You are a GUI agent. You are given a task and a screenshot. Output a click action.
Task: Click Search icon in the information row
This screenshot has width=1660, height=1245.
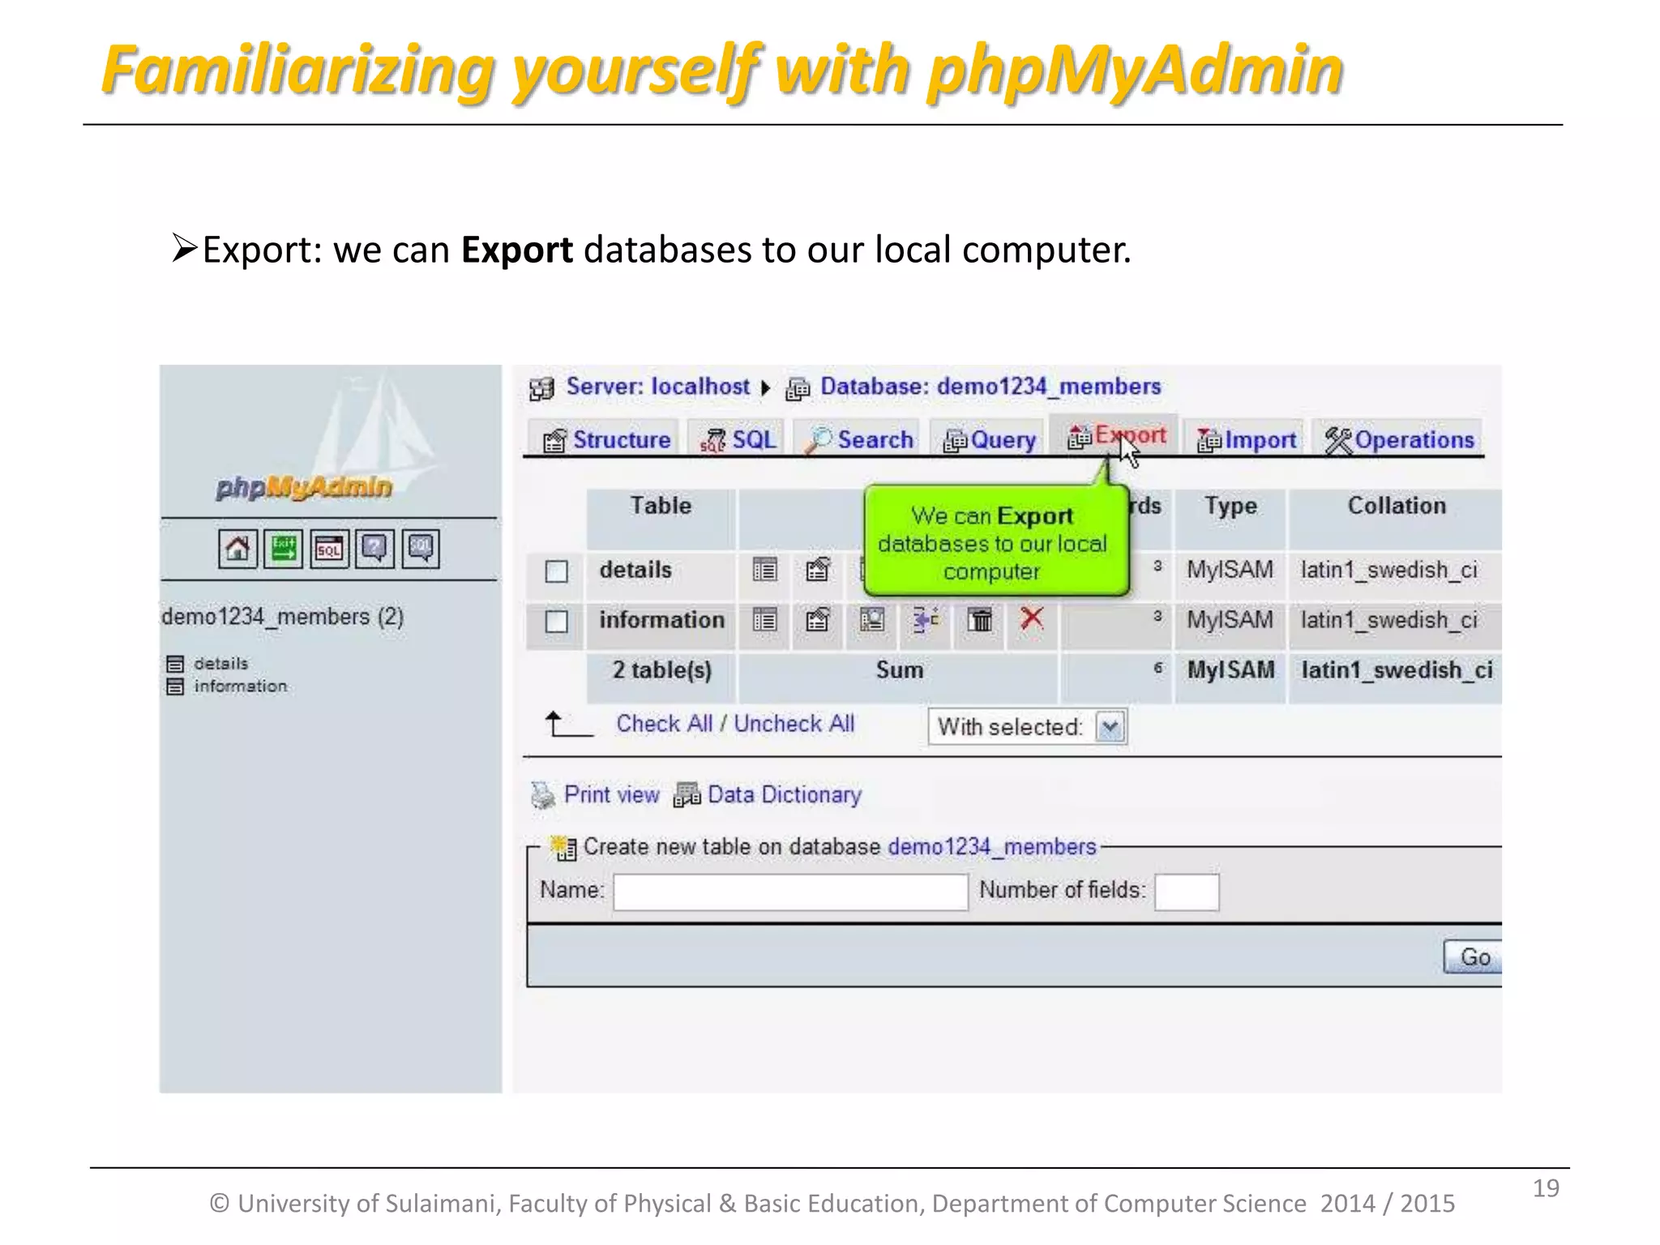pyautogui.click(x=872, y=620)
